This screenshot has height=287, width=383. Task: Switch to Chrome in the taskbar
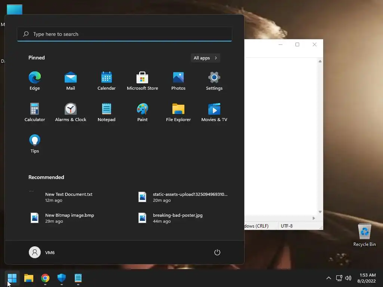[x=45, y=278]
